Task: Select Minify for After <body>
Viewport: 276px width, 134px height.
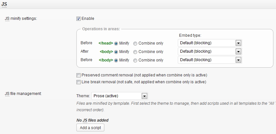Action: (x=116, y=52)
